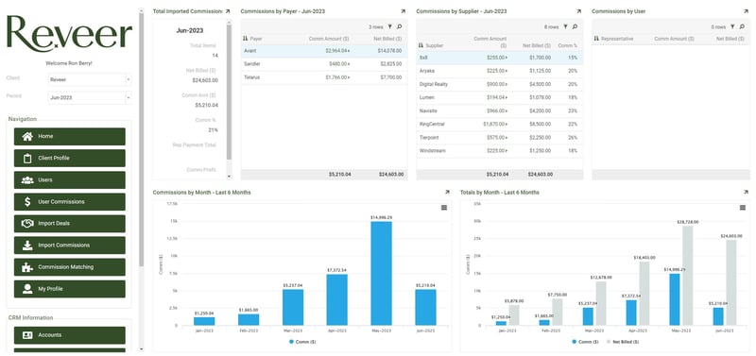Open filter in Commissions by User table
Screen dimensions: 756x356
[x=731, y=27]
